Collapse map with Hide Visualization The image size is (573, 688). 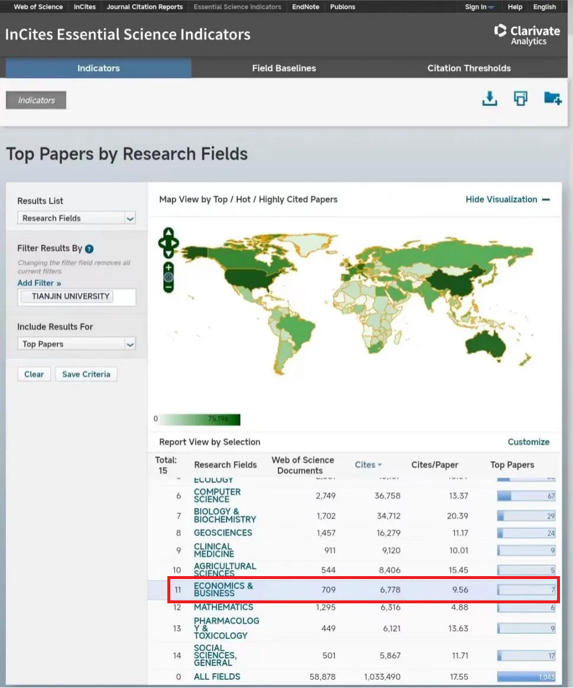click(507, 200)
